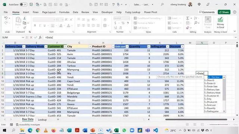Toggle the AutoSave switch
Image resolution: width=239 pixels, height=134 pixels.
[24, 4]
